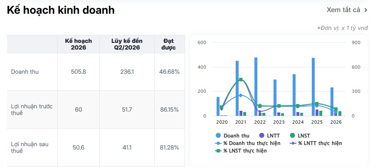Click the 50.6 planned after-tax profit cell
This screenshot has height=167, width=370.
tap(78, 147)
